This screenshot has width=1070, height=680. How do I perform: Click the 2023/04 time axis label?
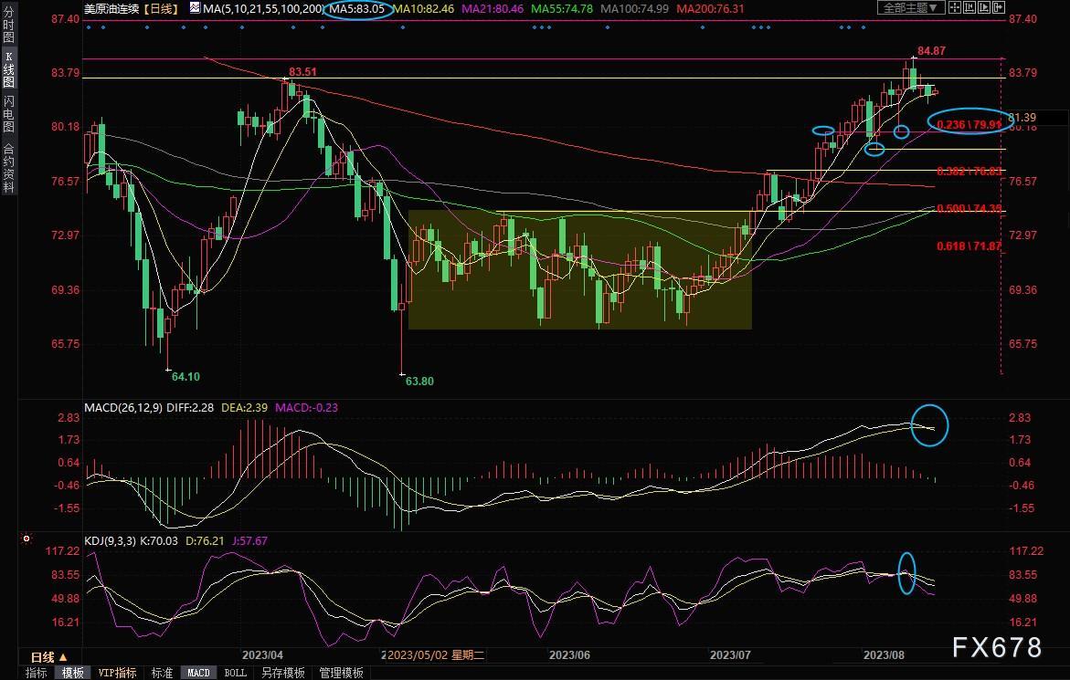pyautogui.click(x=263, y=654)
